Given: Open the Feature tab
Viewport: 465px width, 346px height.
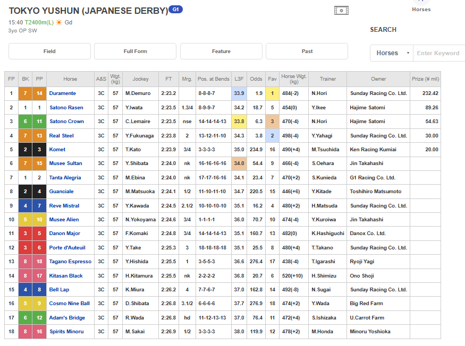Looking at the screenshot, I should [x=221, y=51].
